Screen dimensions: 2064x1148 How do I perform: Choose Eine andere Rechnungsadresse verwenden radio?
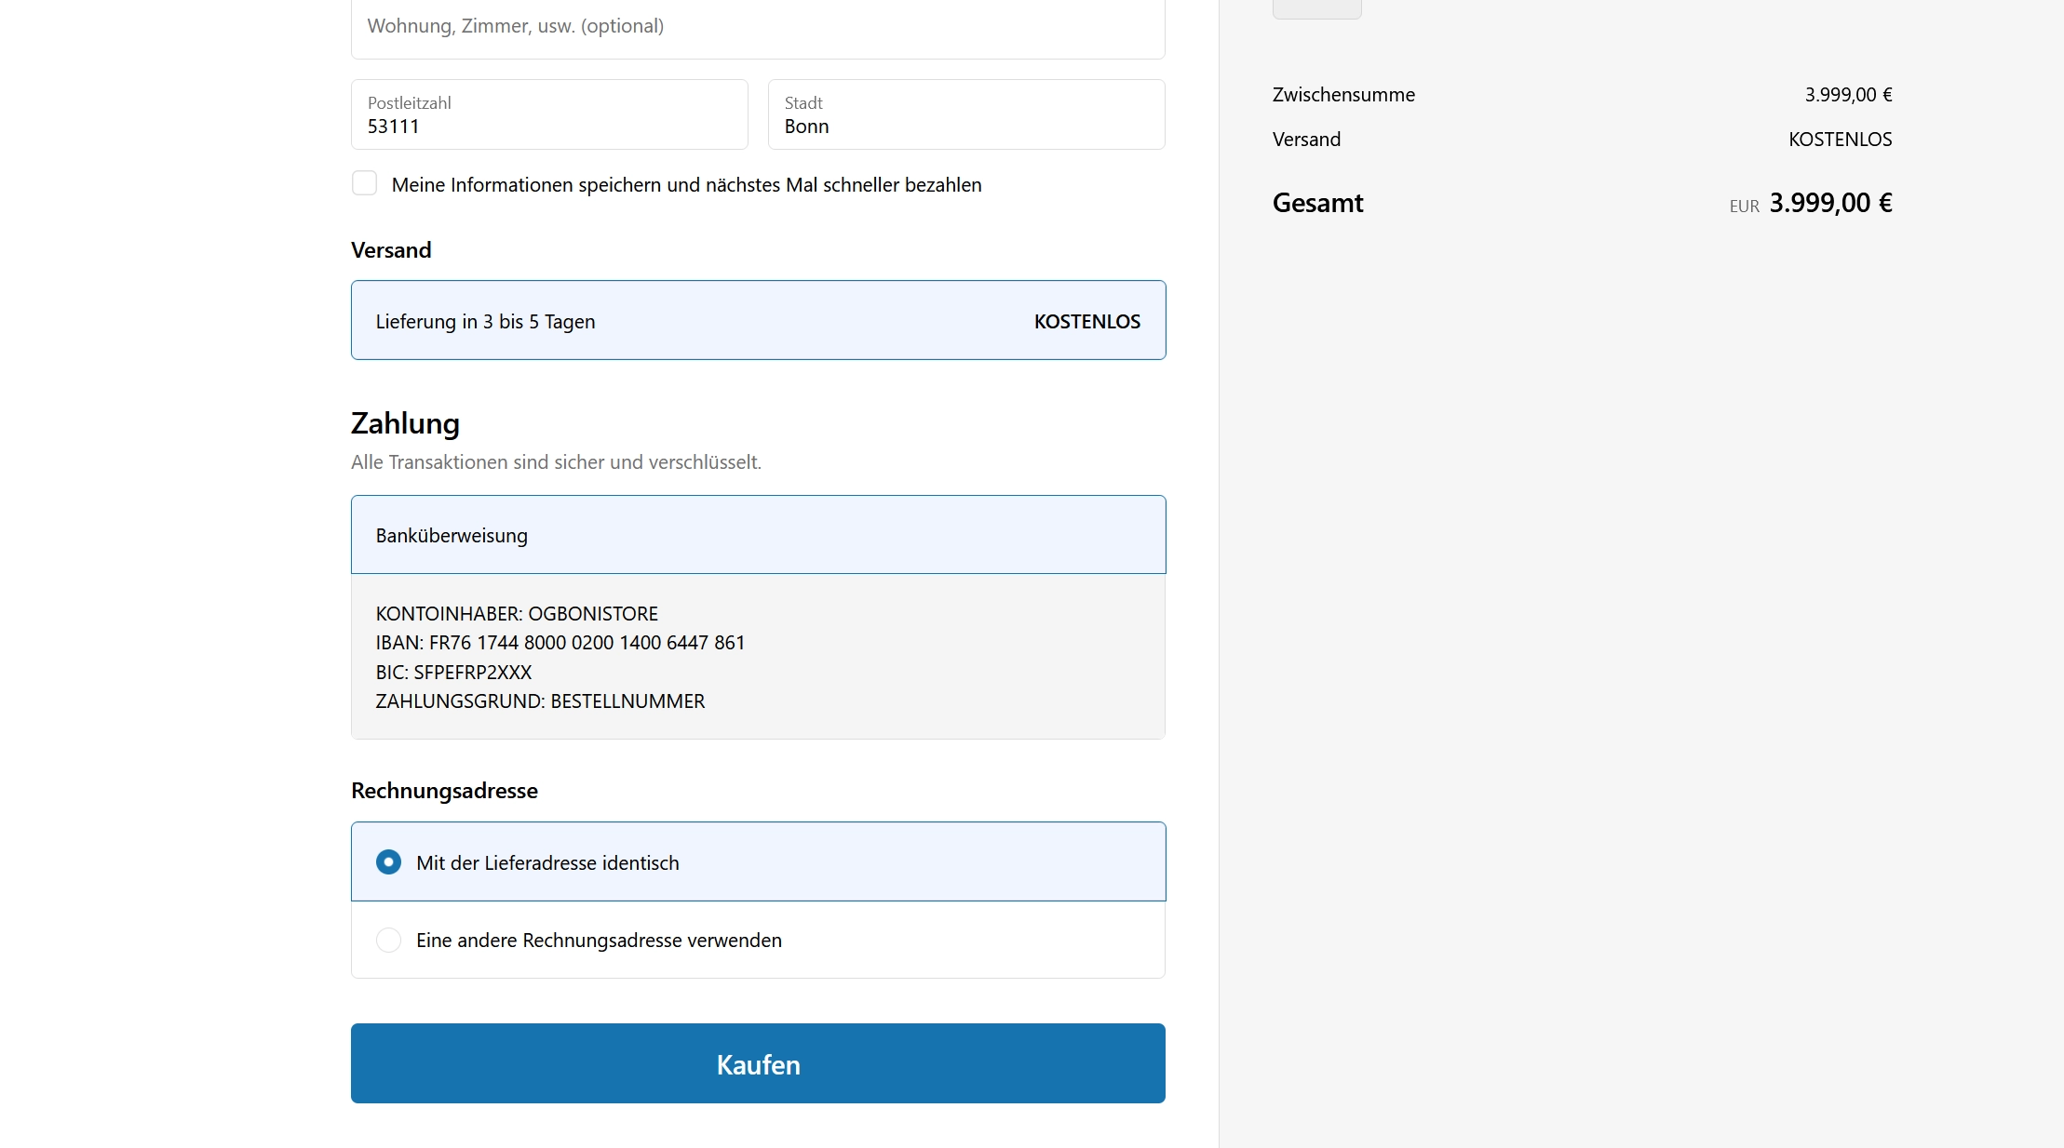pyautogui.click(x=389, y=941)
